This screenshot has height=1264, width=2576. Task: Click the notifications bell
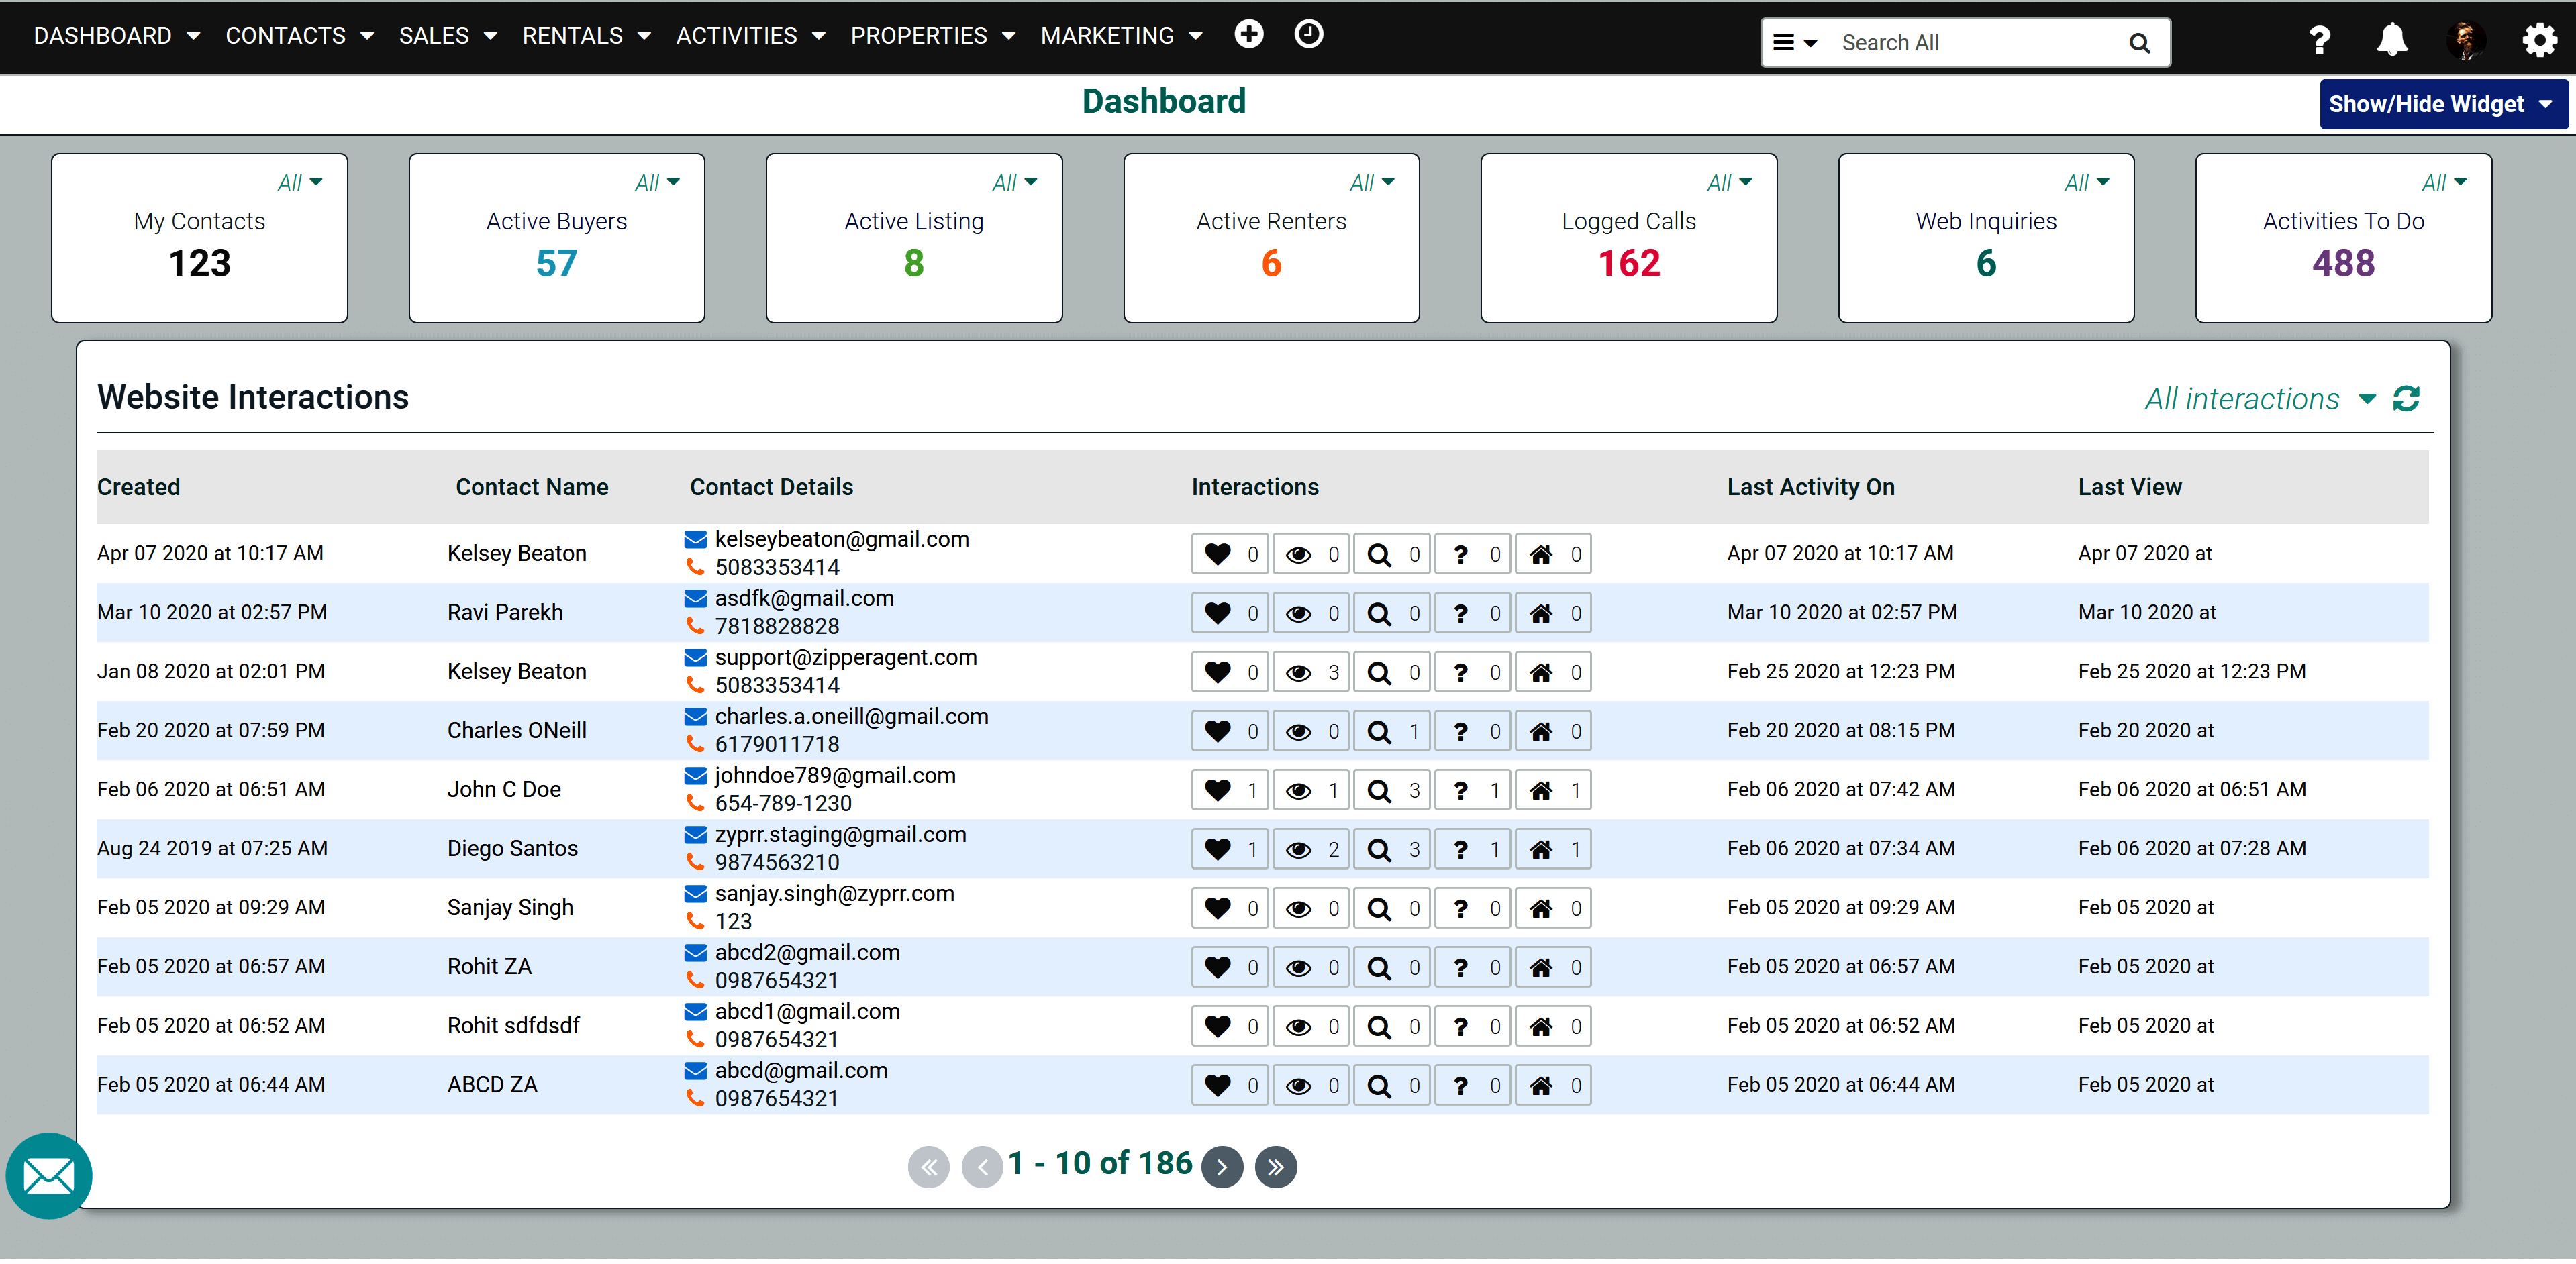pos(2392,40)
